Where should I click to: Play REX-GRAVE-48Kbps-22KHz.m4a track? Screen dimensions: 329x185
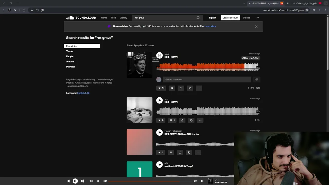[x=159, y=132]
